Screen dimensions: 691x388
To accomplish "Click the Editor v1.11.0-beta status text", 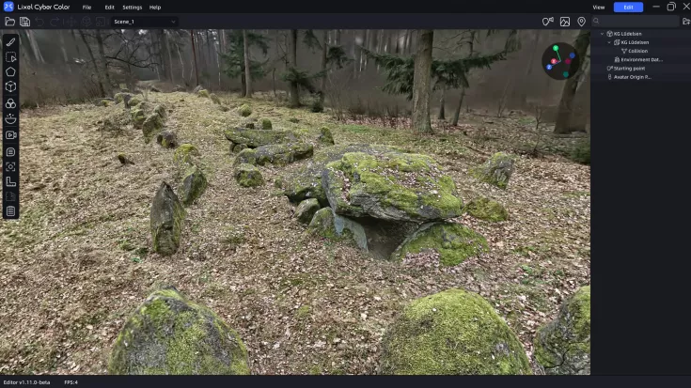I will [x=26, y=382].
